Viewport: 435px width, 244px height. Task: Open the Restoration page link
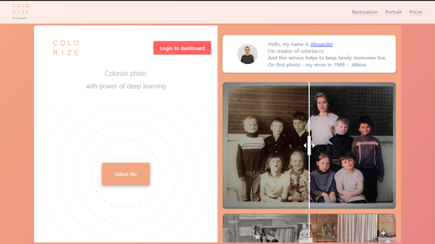coord(364,12)
